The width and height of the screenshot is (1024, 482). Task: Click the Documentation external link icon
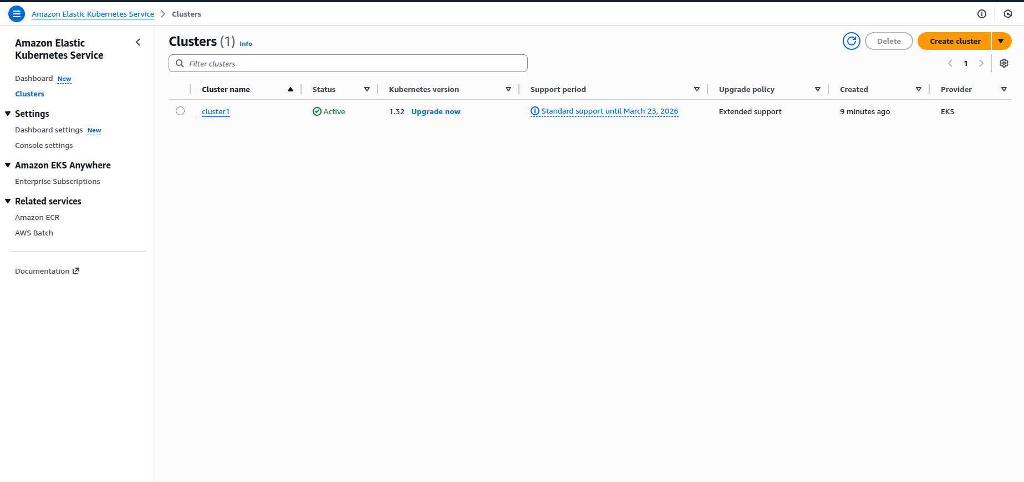(x=76, y=271)
